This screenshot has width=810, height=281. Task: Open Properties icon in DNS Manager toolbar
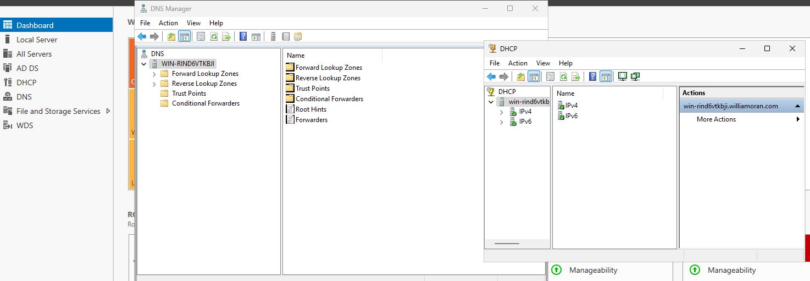[201, 37]
